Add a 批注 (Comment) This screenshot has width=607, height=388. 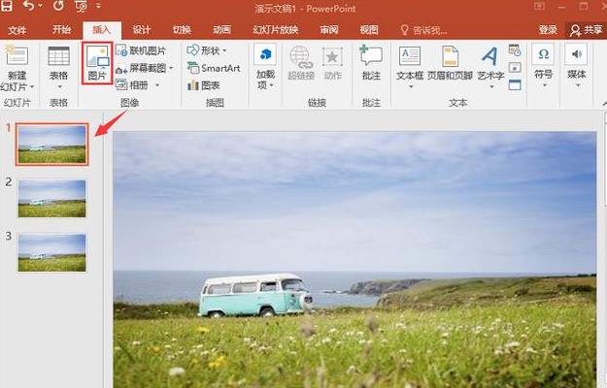[371, 62]
